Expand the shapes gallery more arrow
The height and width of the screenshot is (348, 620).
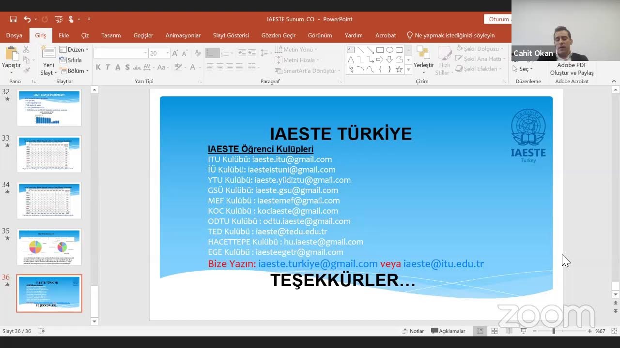tap(408, 70)
